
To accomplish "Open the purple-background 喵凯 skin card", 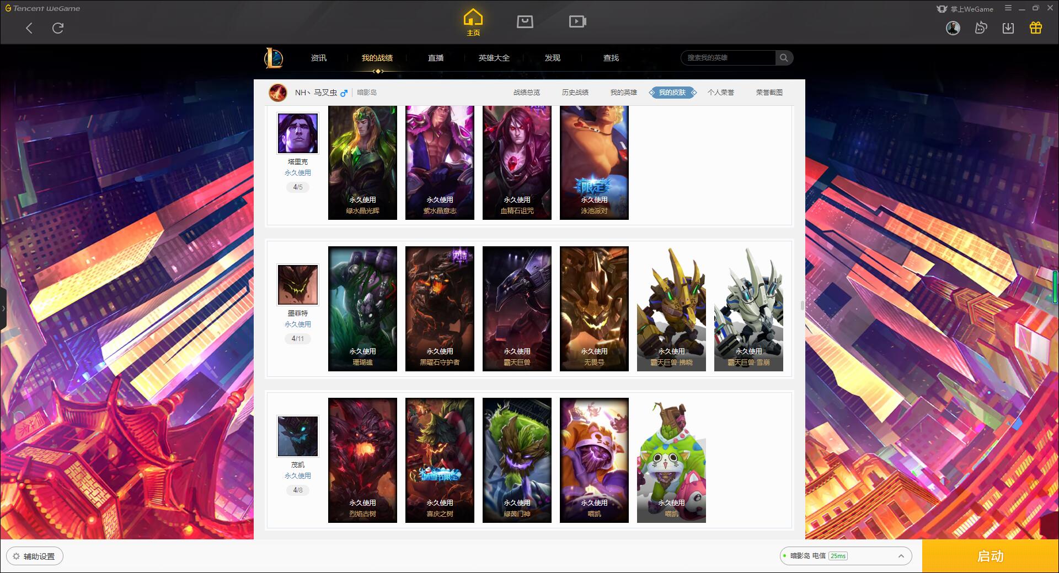I will [594, 460].
